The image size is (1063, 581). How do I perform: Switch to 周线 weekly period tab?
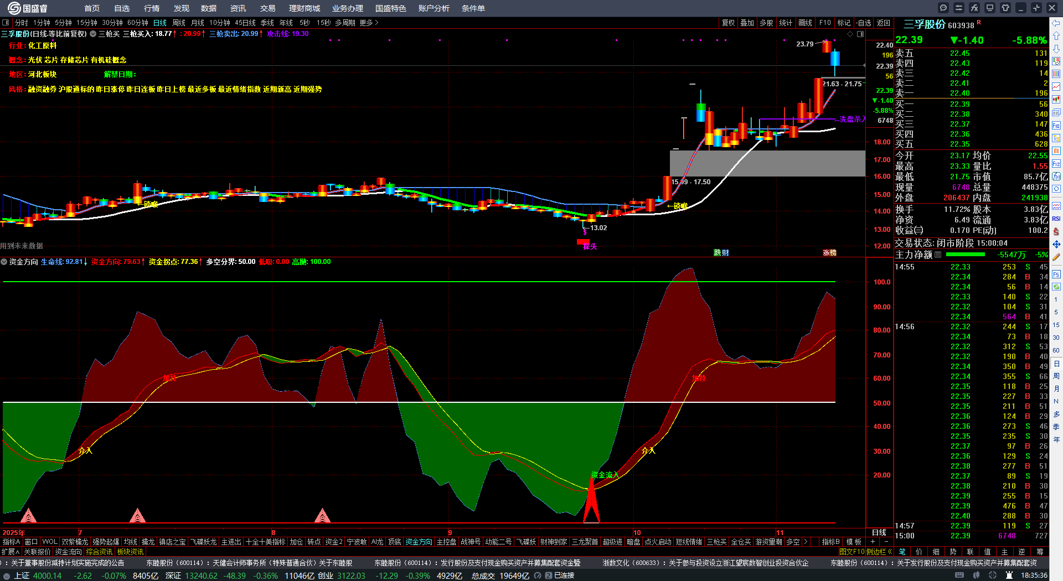[x=179, y=23]
